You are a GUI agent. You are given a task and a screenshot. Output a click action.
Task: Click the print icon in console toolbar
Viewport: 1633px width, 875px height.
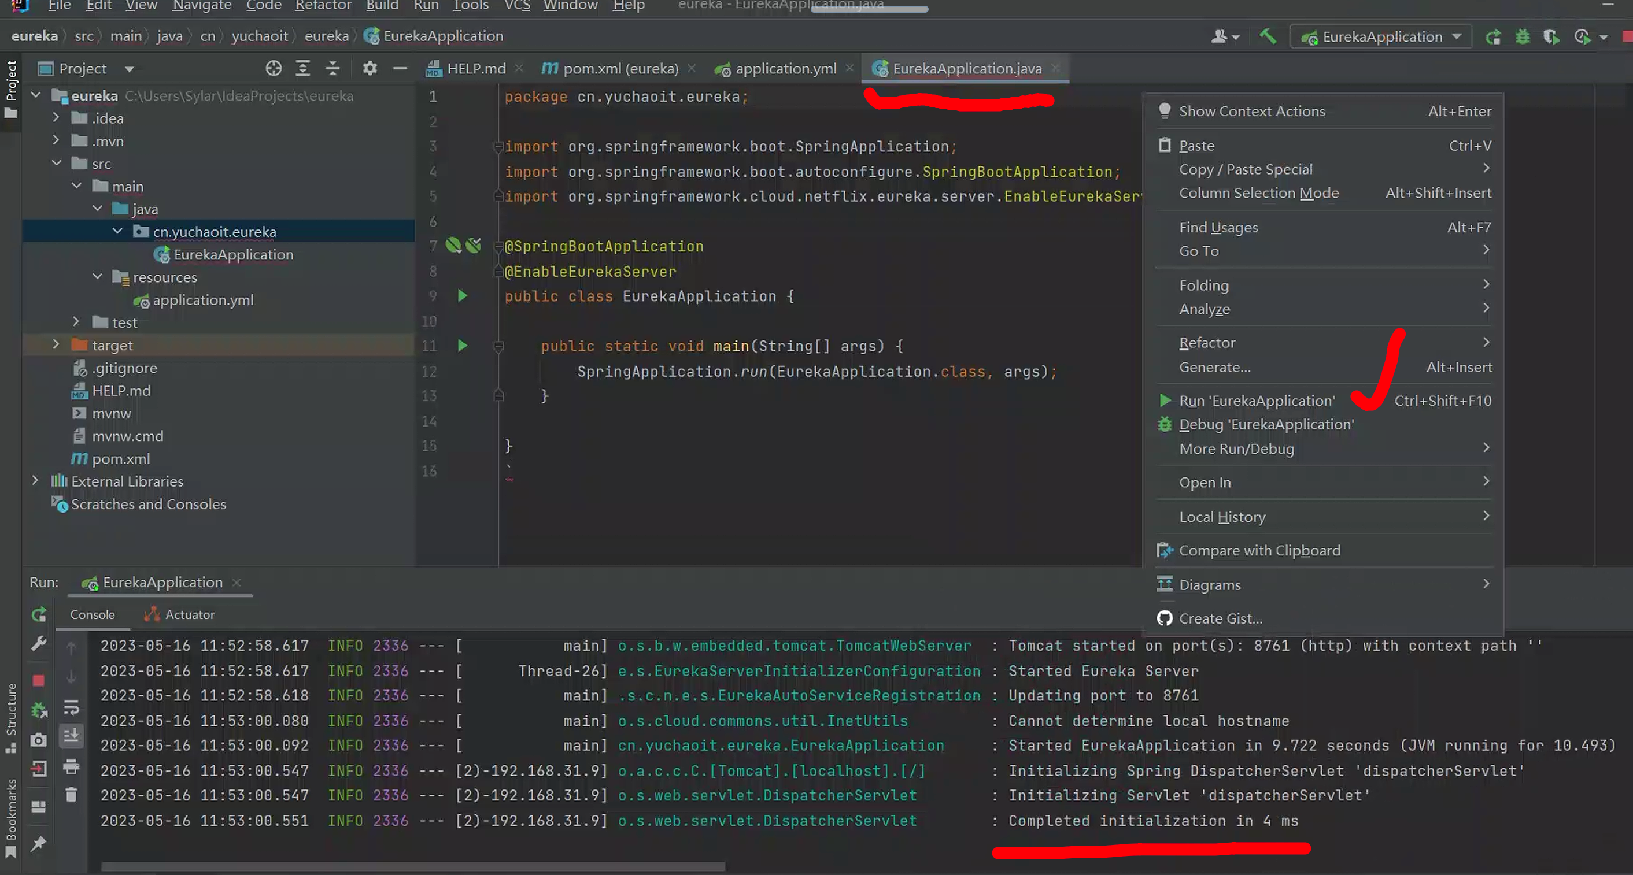71,767
